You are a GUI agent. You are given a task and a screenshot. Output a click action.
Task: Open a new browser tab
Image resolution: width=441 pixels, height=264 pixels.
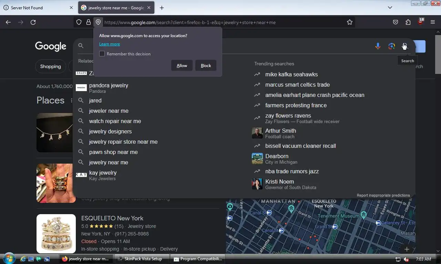pos(162,8)
